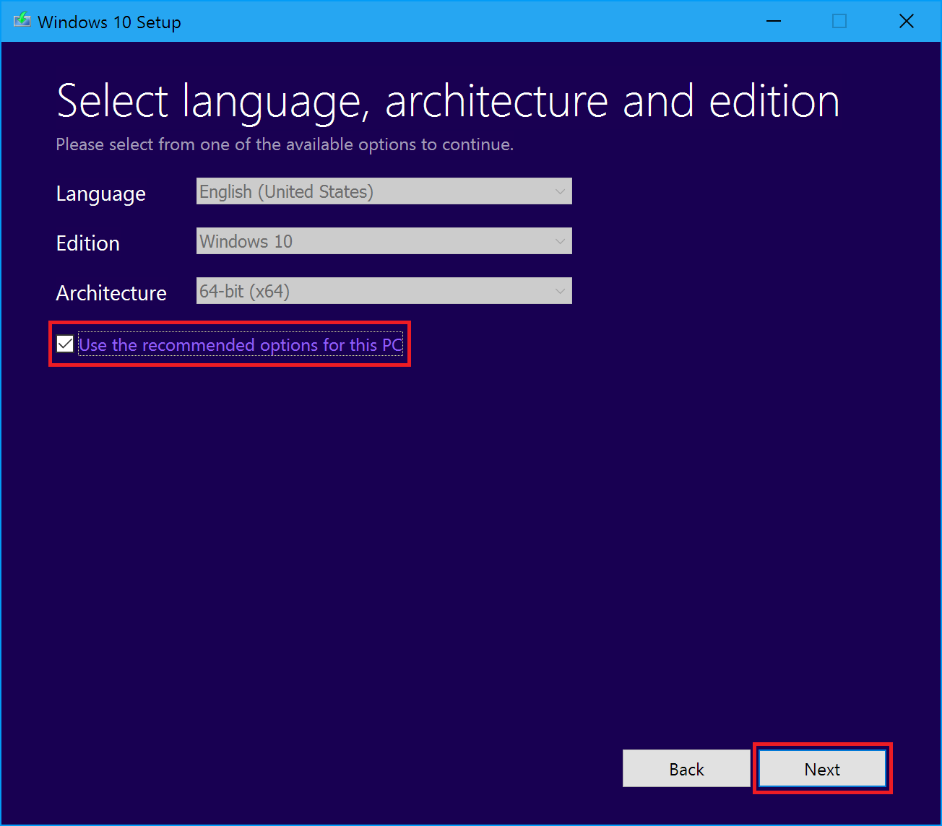
Task: Click the 'Architecture' field label
Action: (x=111, y=293)
